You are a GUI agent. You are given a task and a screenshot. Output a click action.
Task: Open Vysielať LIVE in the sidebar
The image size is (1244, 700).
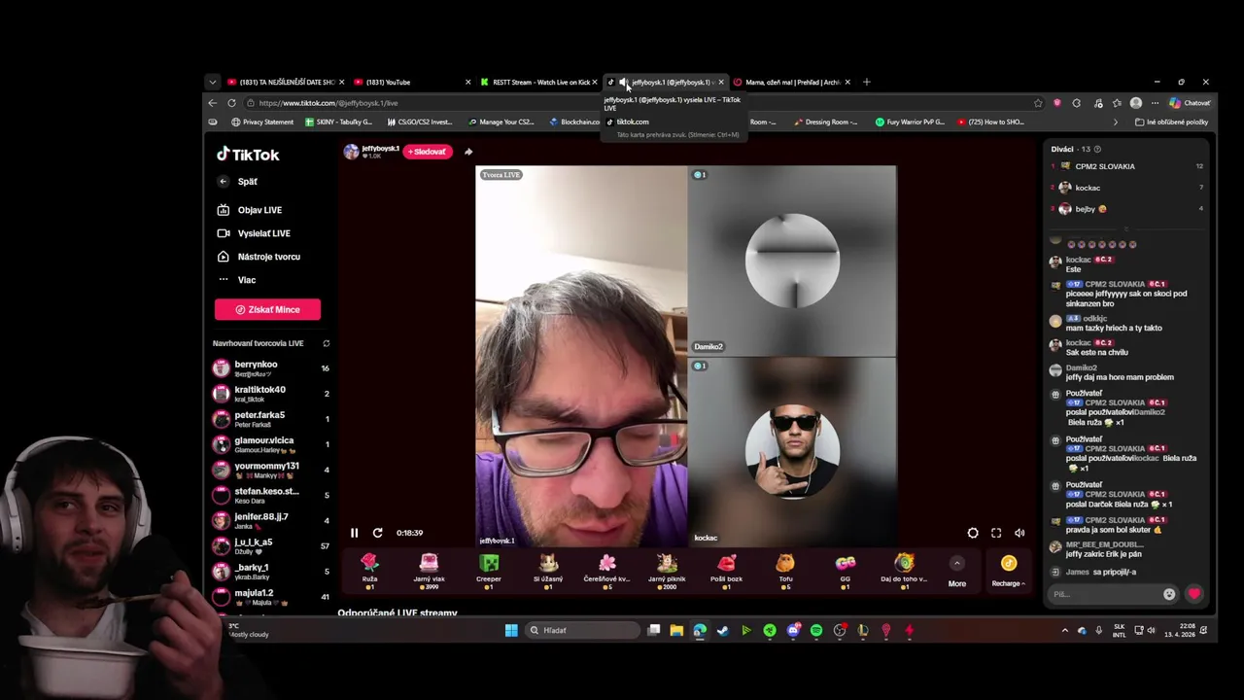pos(255,233)
